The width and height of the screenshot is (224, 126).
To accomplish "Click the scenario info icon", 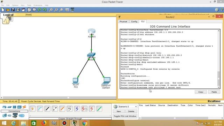I will tap(115, 106).
